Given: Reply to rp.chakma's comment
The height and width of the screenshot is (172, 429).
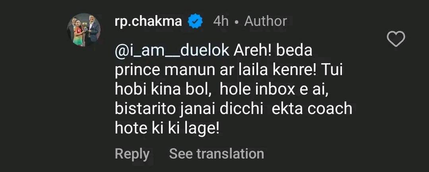Looking at the screenshot, I should (x=132, y=154).
